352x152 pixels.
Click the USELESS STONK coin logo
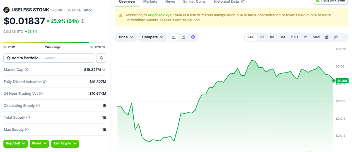point(6,10)
